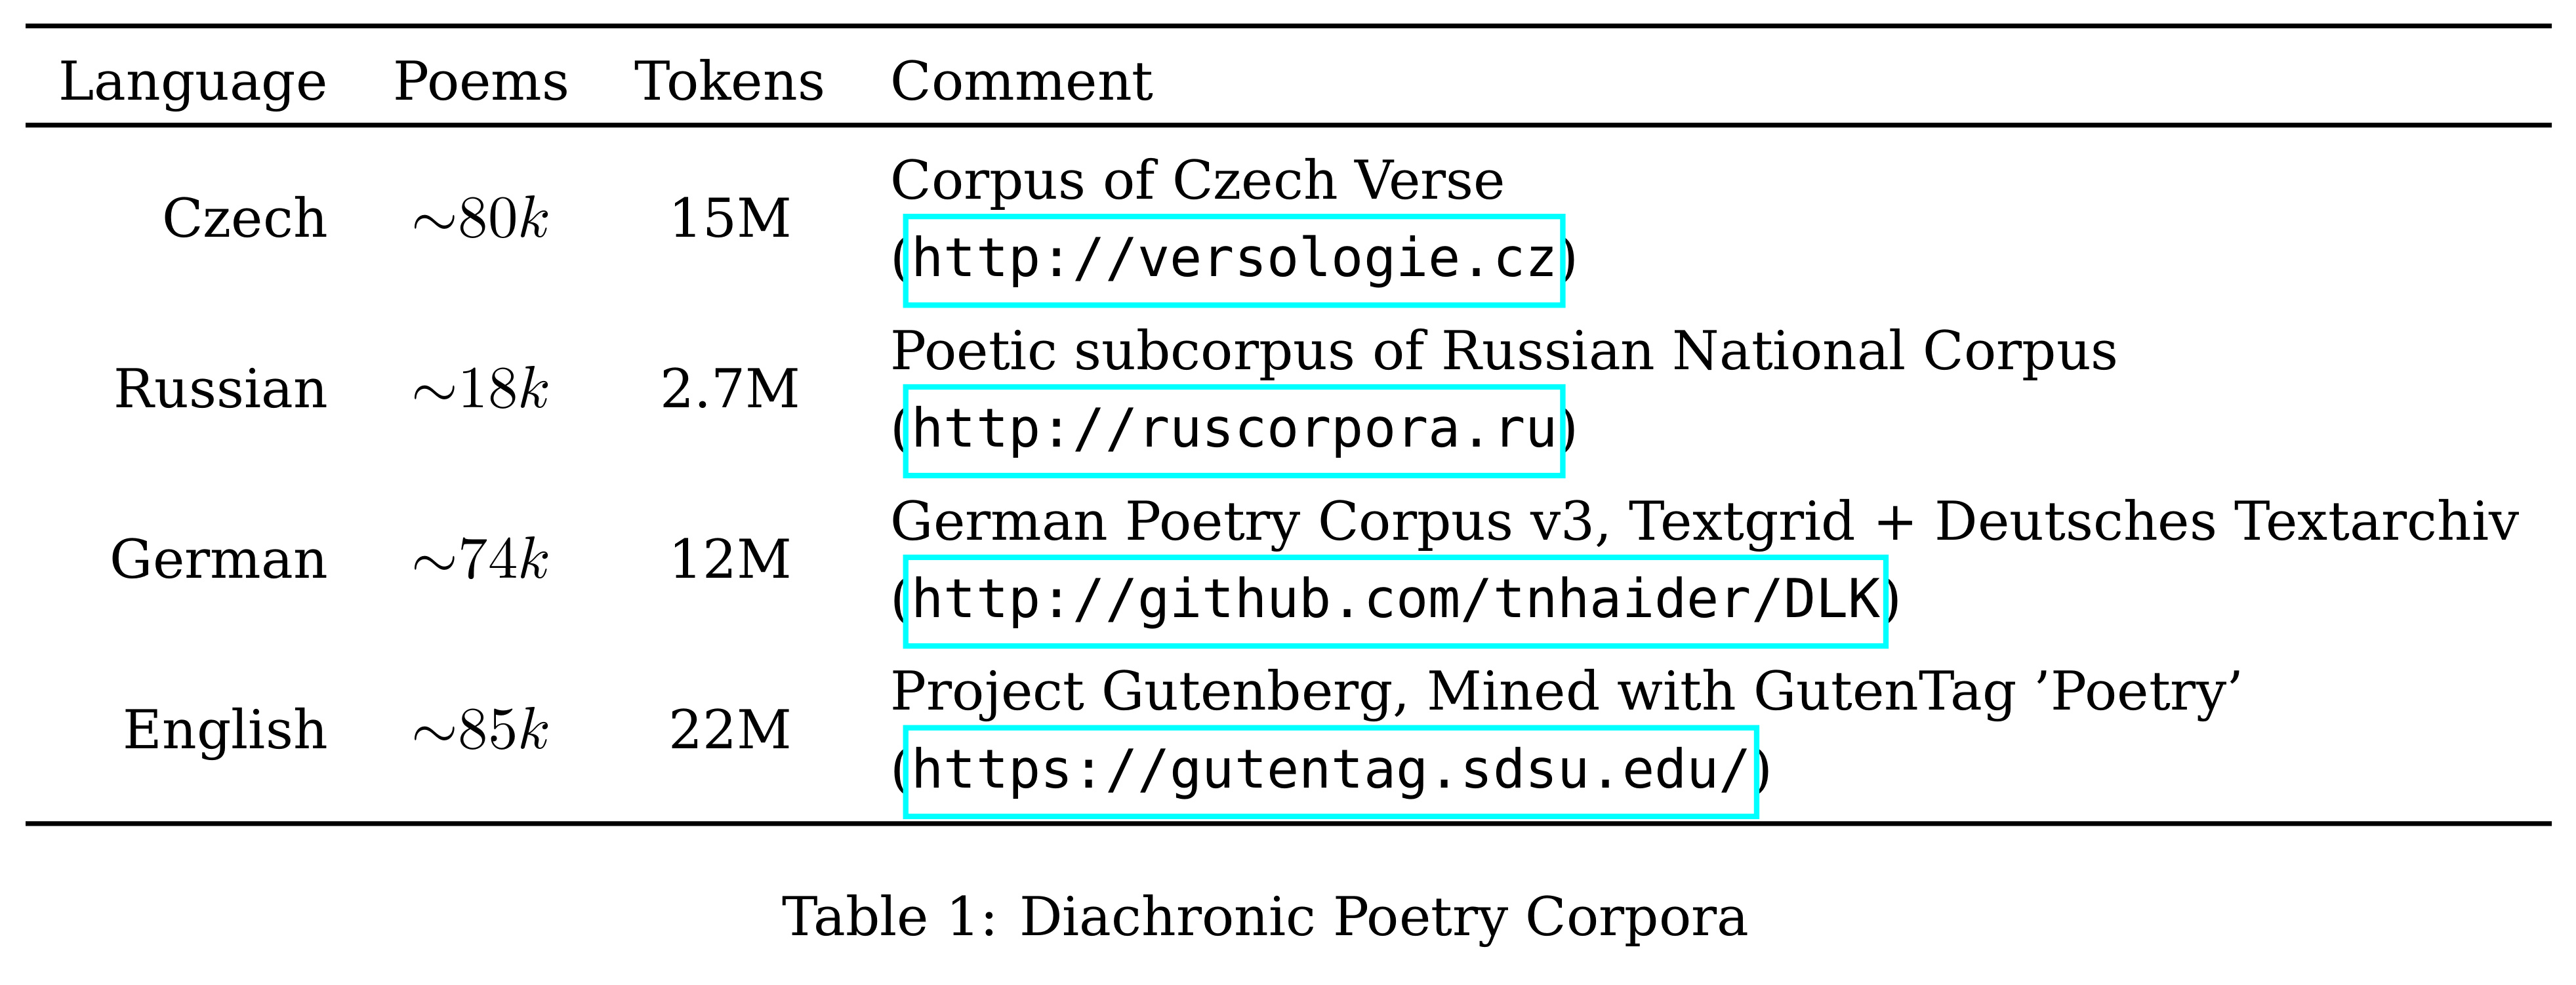Open the gutentag.sdsu.edu link
Image resolution: width=2576 pixels, height=985 pixels.
1331,772
